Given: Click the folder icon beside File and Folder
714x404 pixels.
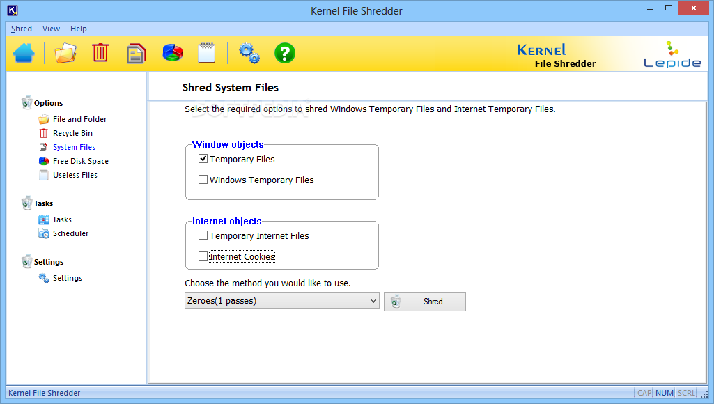Looking at the screenshot, I should coord(44,119).
